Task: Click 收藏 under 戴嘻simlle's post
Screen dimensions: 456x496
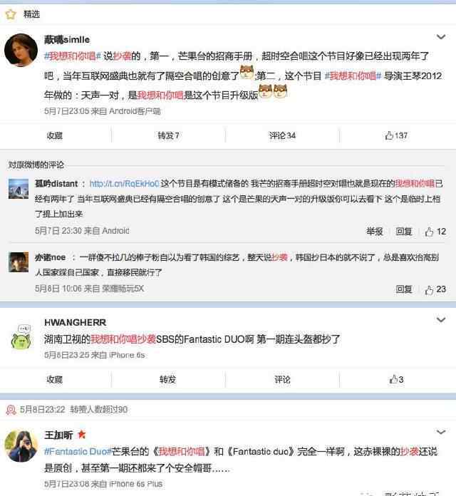Action: [55, 135]
